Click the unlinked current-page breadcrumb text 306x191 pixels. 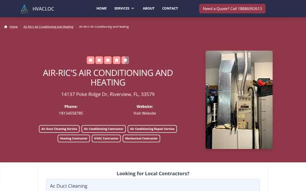coord(104,27)
